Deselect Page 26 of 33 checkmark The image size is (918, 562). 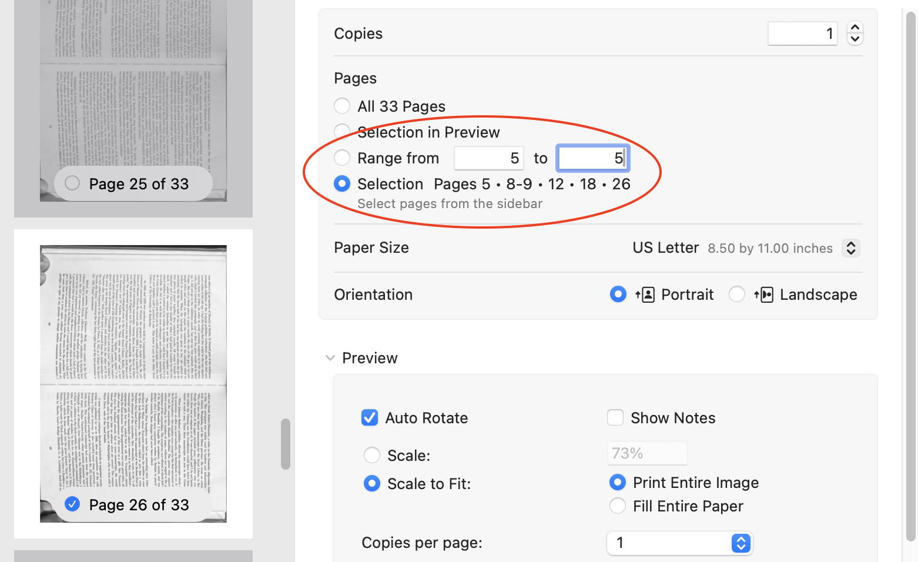(72, 504)
